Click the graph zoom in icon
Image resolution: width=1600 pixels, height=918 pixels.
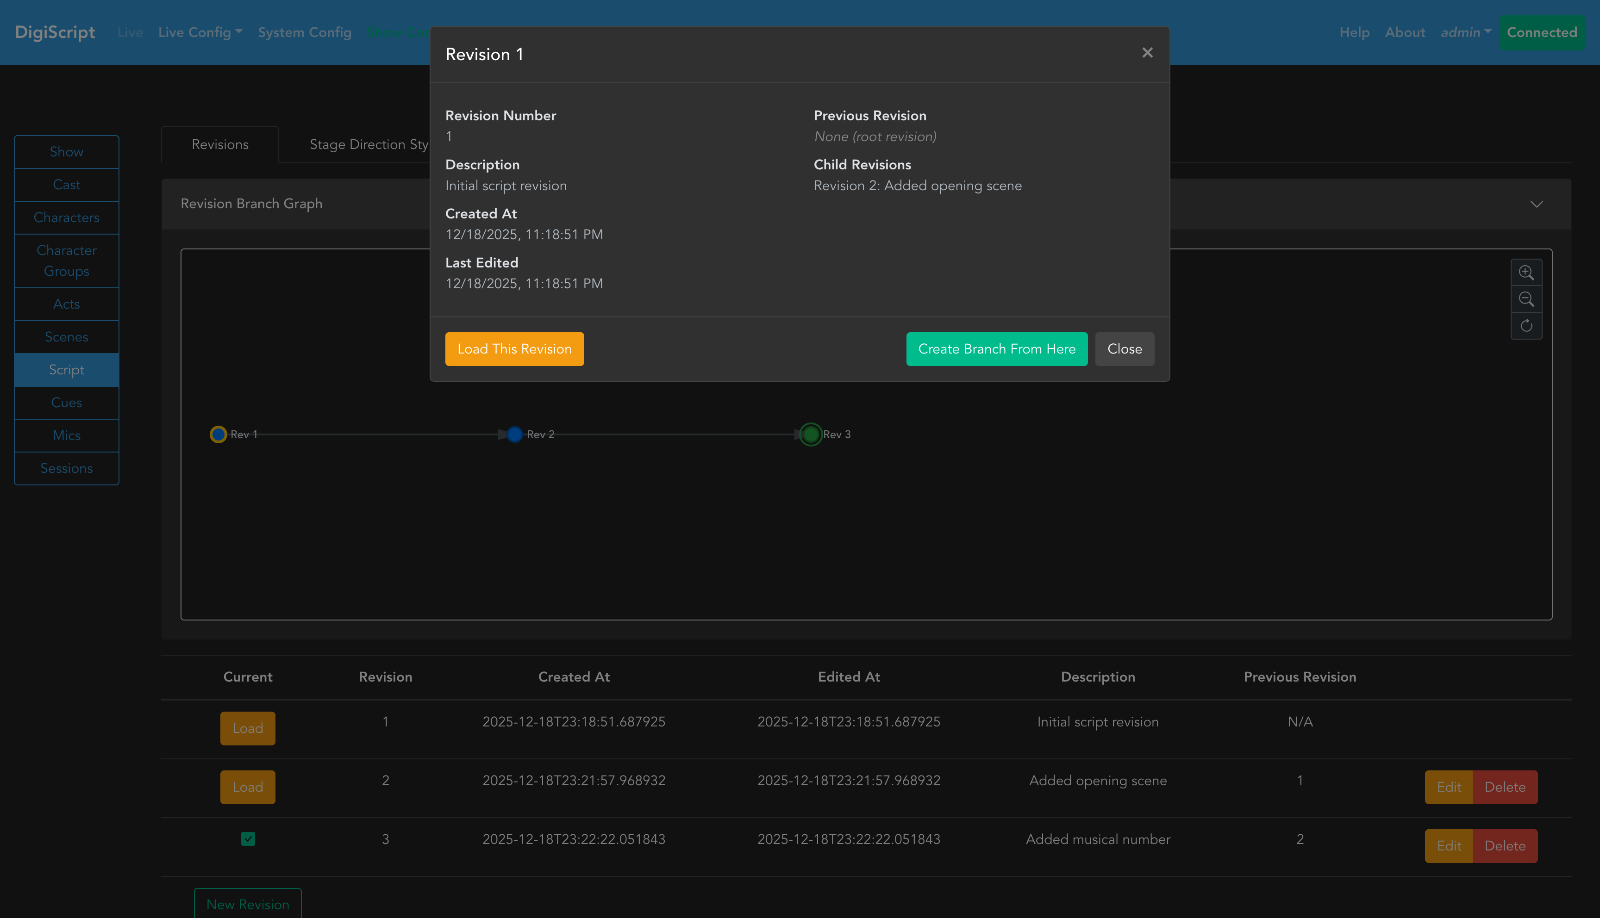coord(1525,273)
